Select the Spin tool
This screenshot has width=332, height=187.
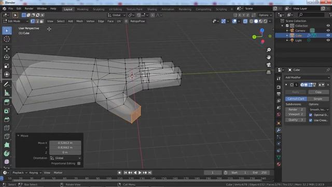(7, 153)
